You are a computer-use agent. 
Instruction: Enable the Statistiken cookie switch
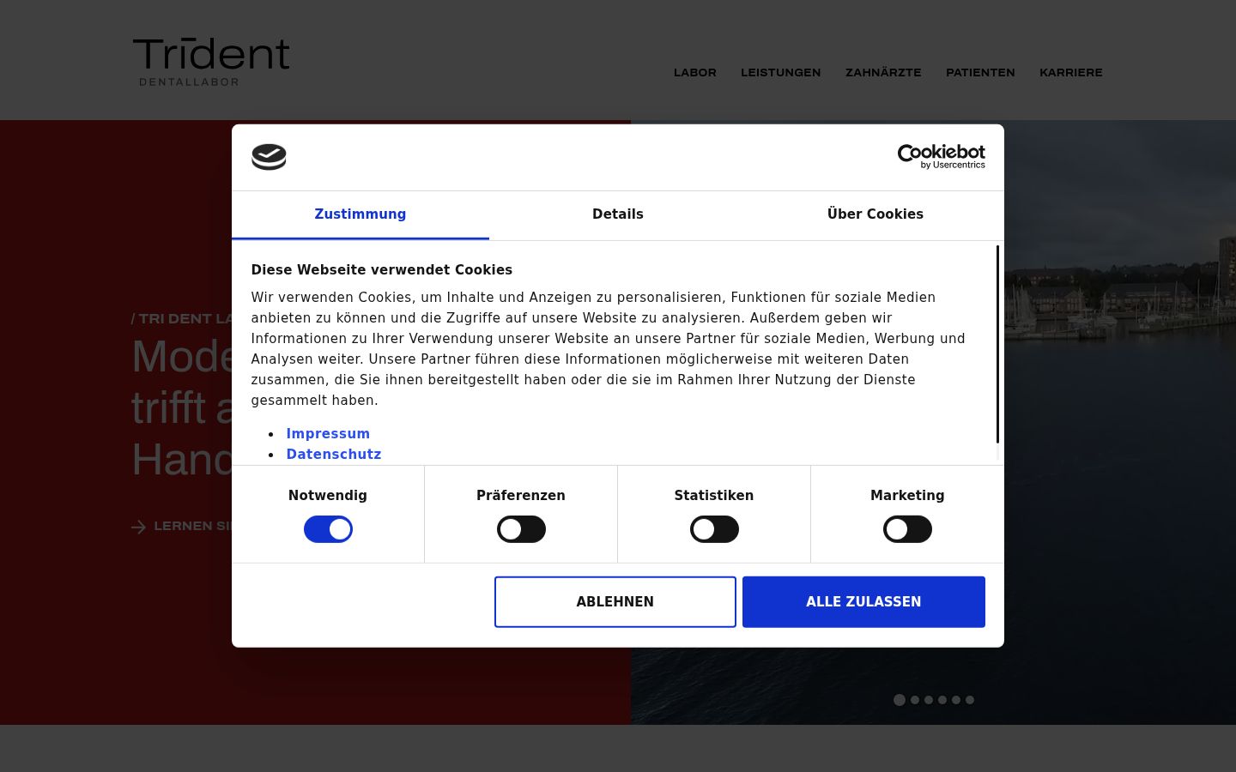pyautogui.click(x=714, y=529)
